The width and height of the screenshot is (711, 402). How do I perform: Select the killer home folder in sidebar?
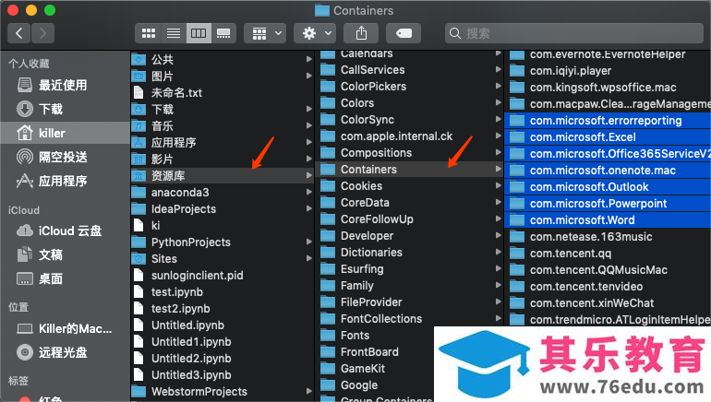coord(66,133)
